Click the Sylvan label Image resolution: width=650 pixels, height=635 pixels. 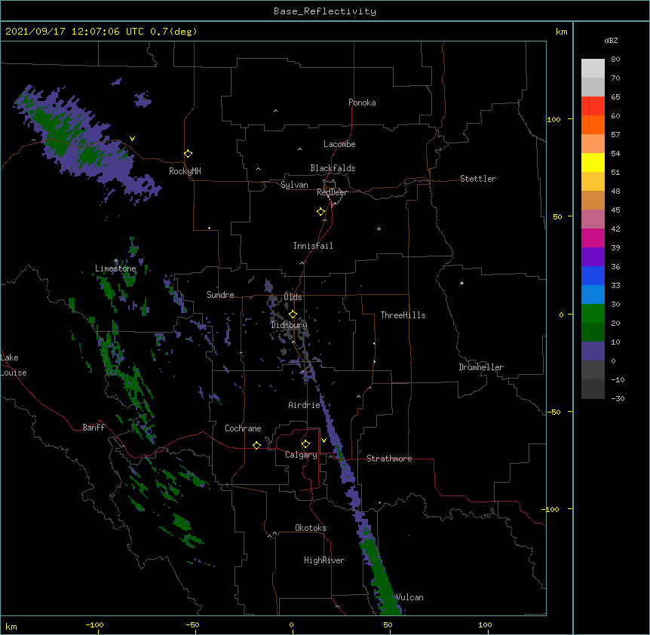point(294,185)
